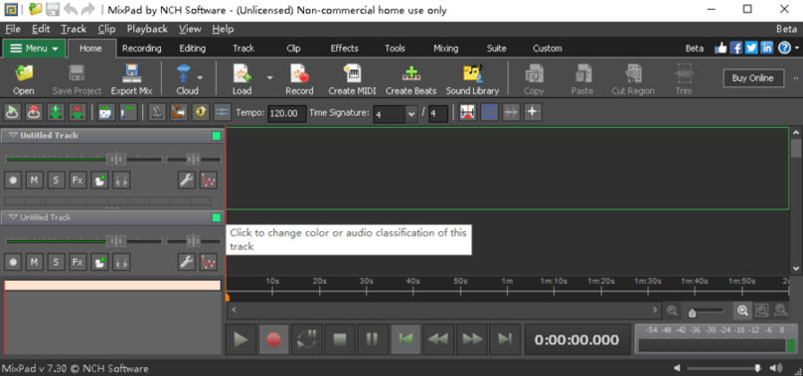Viewport: 803px width, 376px height.
Task: Click the Export Mix icon
Action: (x=131, y=79)
